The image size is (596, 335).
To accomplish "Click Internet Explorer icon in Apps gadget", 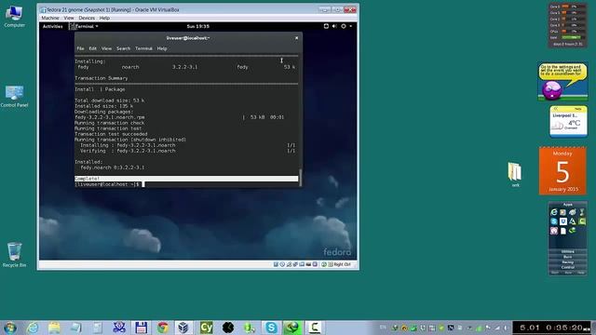I will (x=554, y=212).
